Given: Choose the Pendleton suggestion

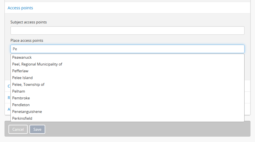Looking at the screenshot, I should (x=21, y=105).
